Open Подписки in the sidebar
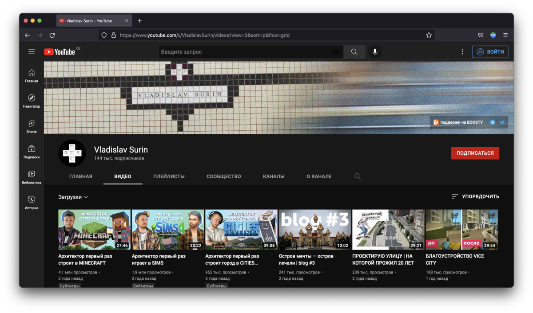Viewport: 533px width, 313px height. [32, 152]
